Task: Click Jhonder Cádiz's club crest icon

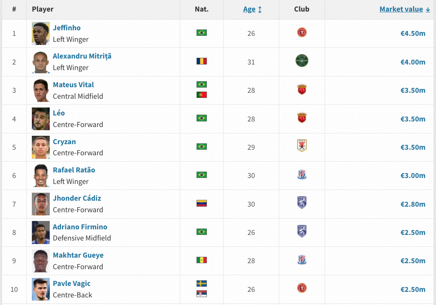Action: pyautogui.click(x=302, y=203)
